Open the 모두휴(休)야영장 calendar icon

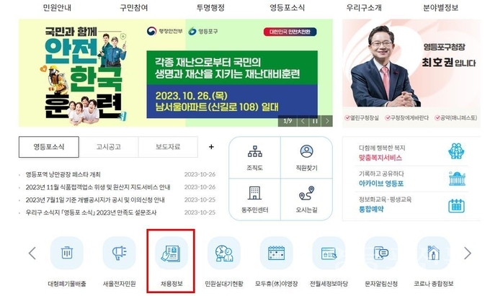(x=276, y=253)
